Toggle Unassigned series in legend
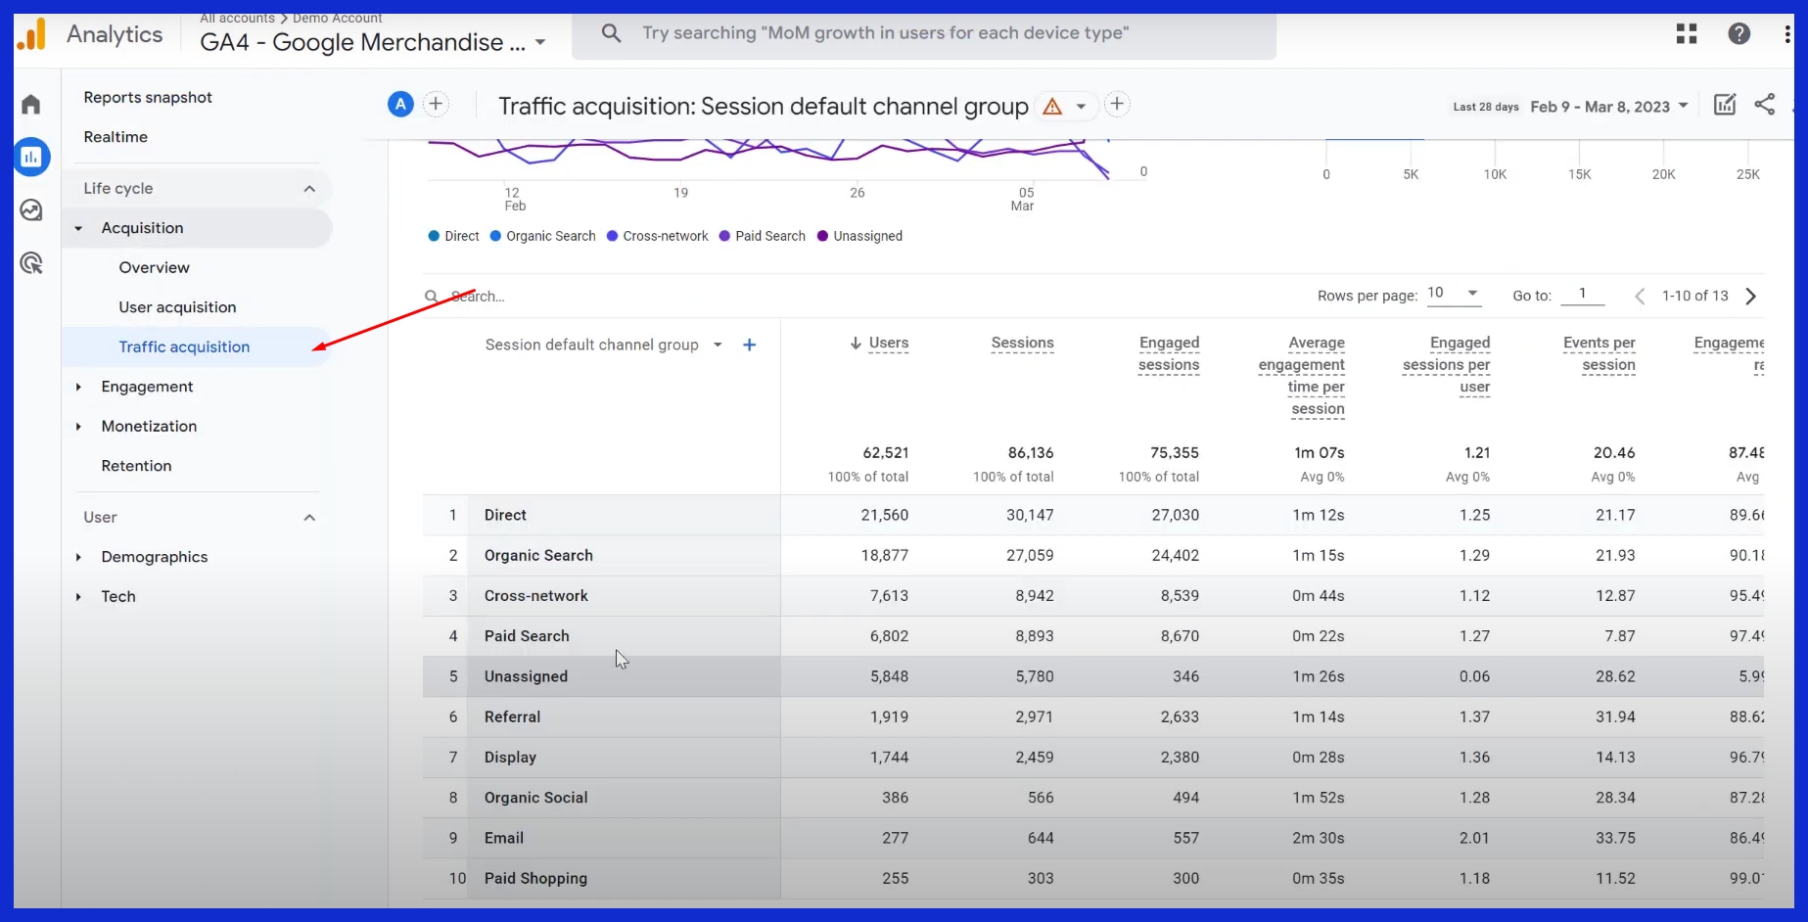This screenshot has height=922, width=1808. [x=859, y=236]
